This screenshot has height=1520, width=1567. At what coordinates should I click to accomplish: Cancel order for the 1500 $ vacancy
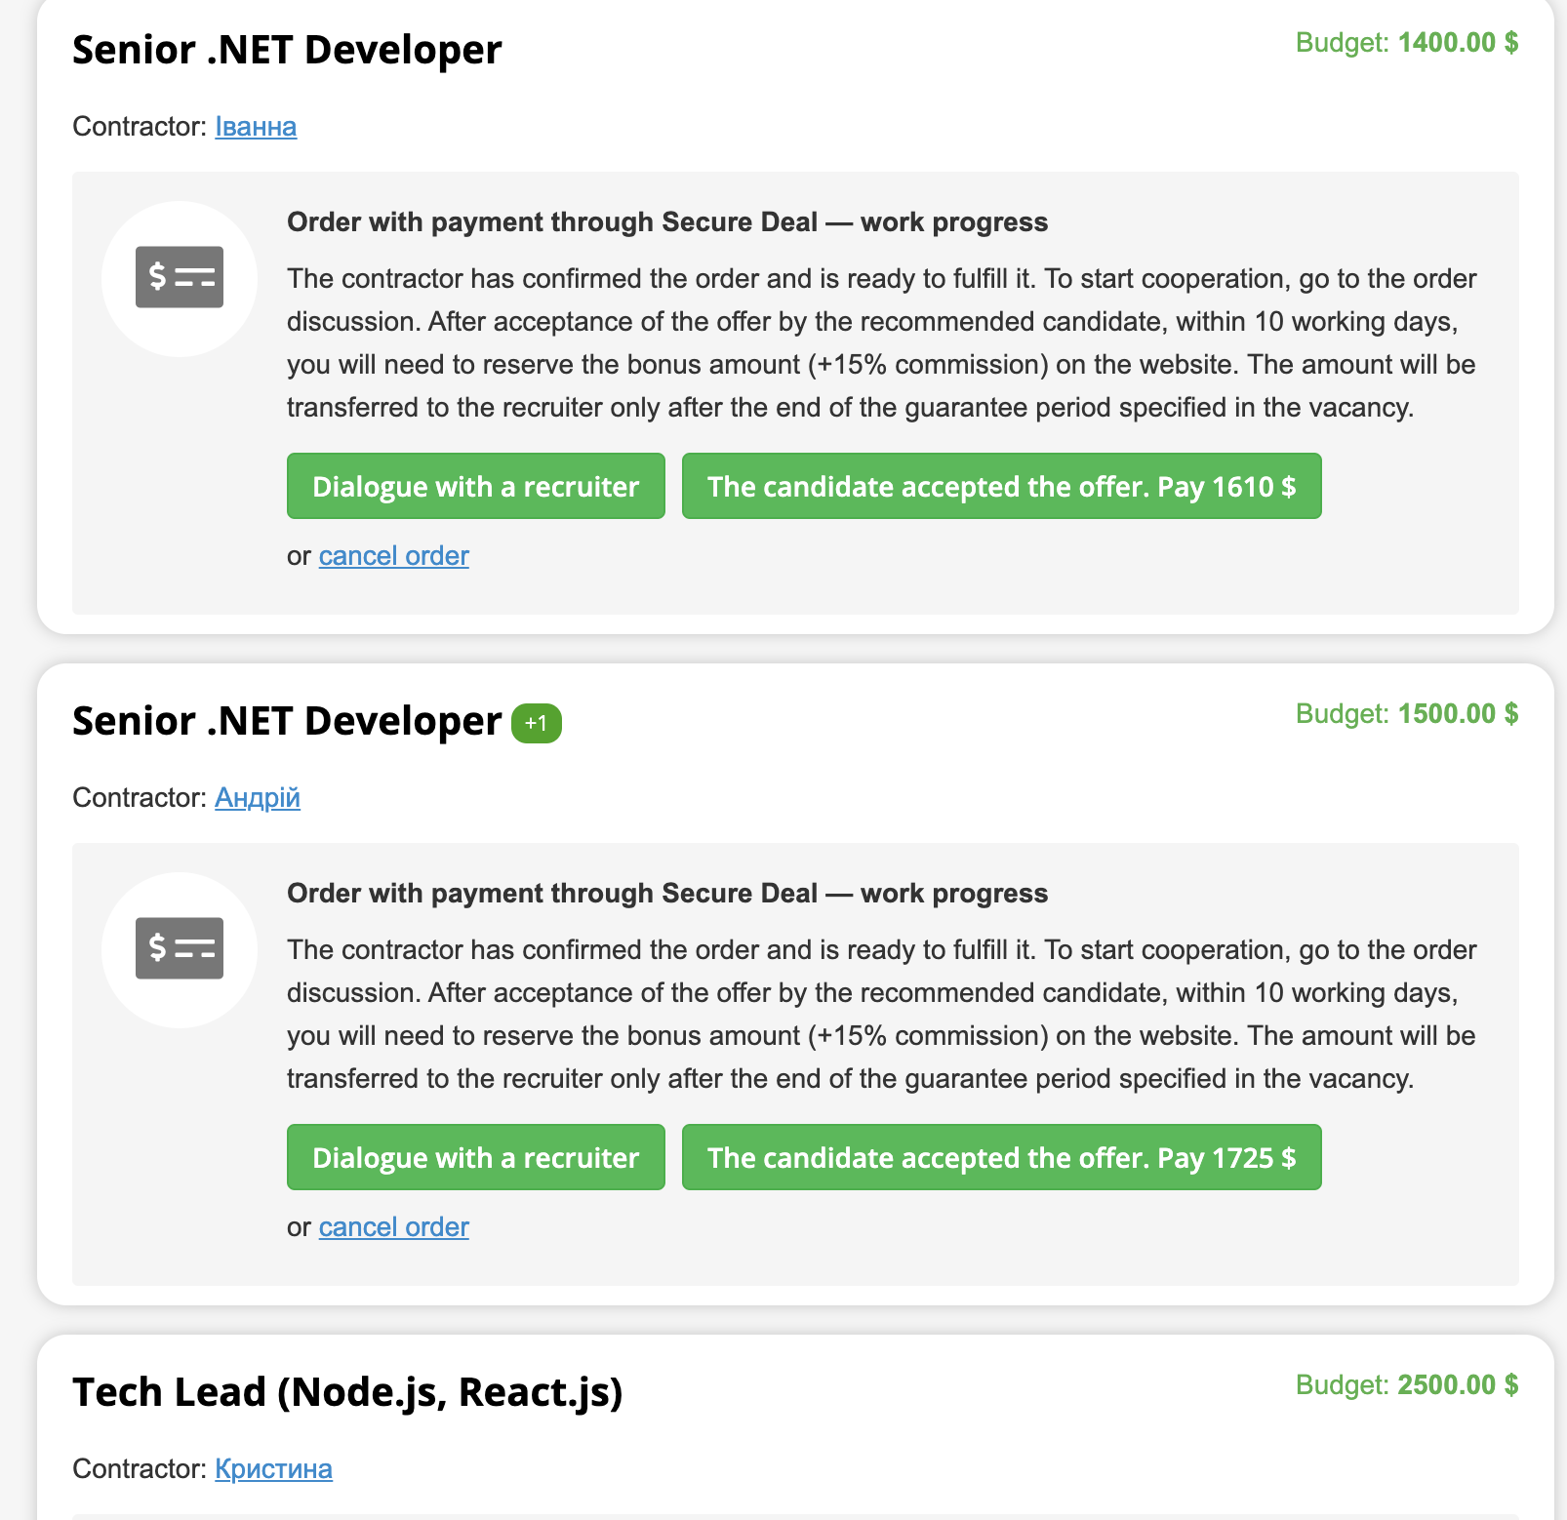point(394,1227)
